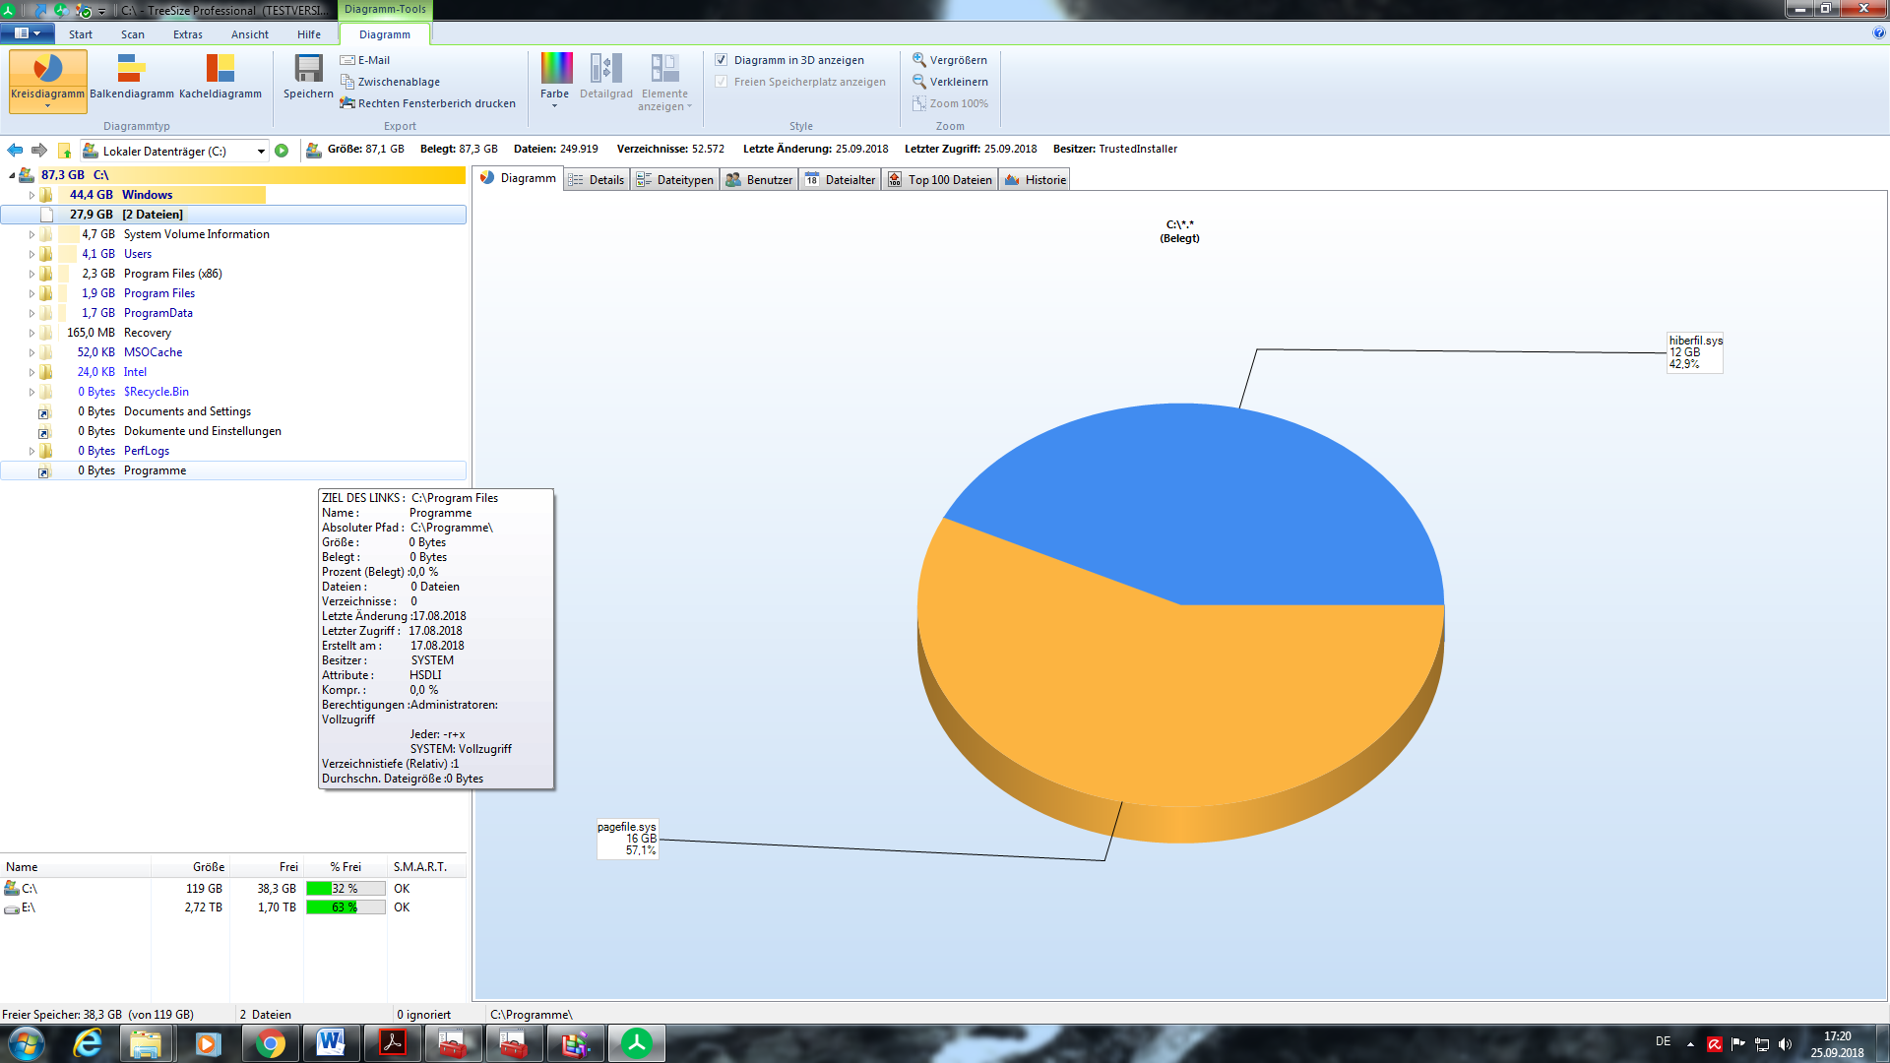Click the Speichern disk icon
1890x1063 pixels.
coord(308,70)
